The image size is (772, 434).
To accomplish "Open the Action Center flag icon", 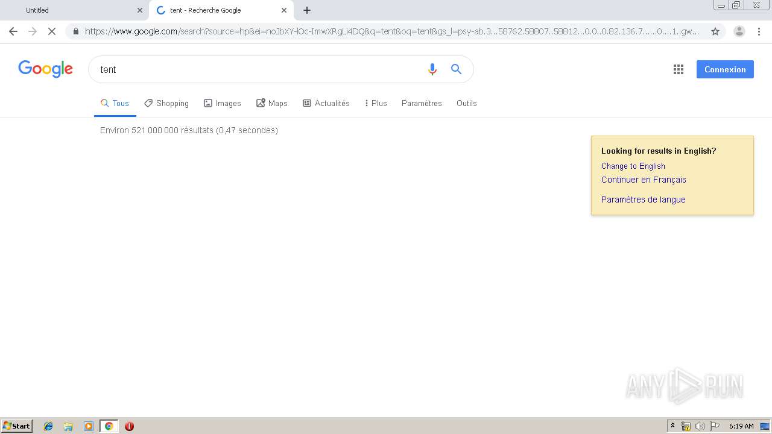I will pos(714,426).
